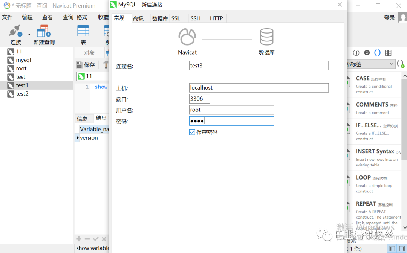Toggle the right pane layout icon in status bar
The height and width of the screenshot is (253, 407).
[402, 248]
